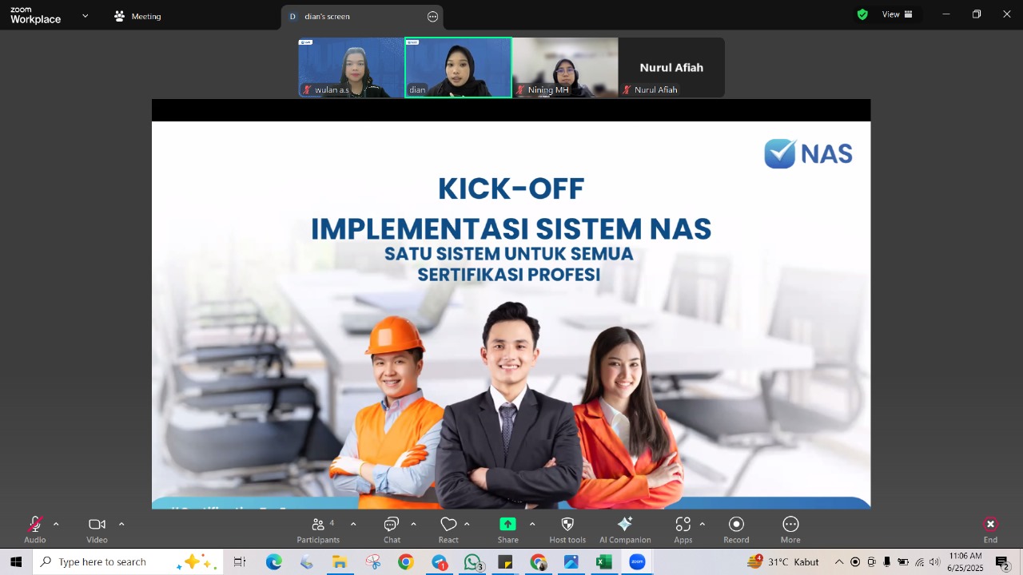Select dian's active video thumbnail
Screen dimensions: 1023x575
tap(458, 67)
